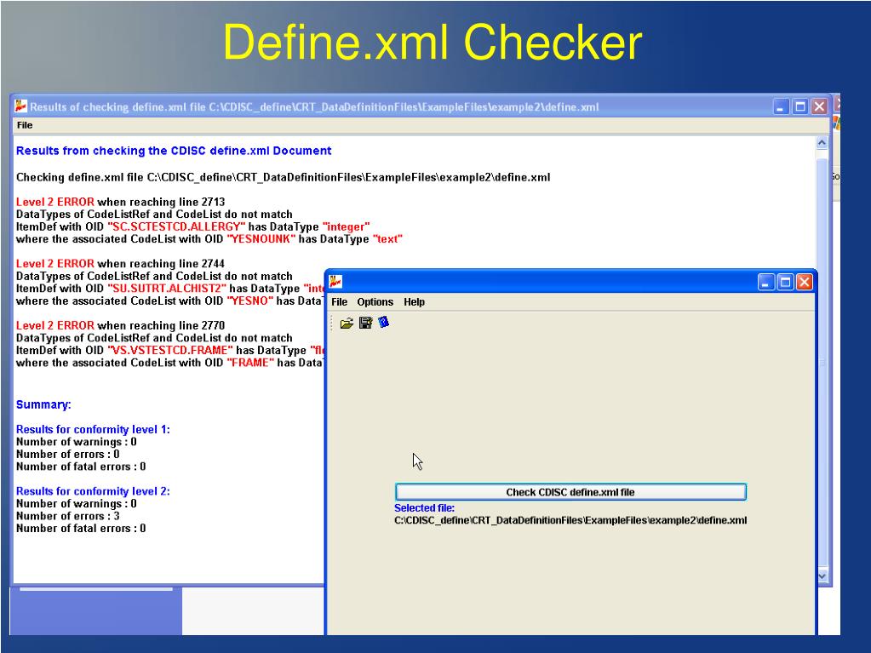Click the app icon in the Results window title bar
The image size is (871, 653).
coord(21,106)
